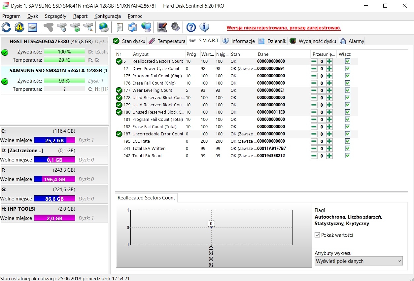This screenshot has width=414, height=281.
Task: Click plus offset button for Wear Leveling Count
Action: tap(329, 90)
